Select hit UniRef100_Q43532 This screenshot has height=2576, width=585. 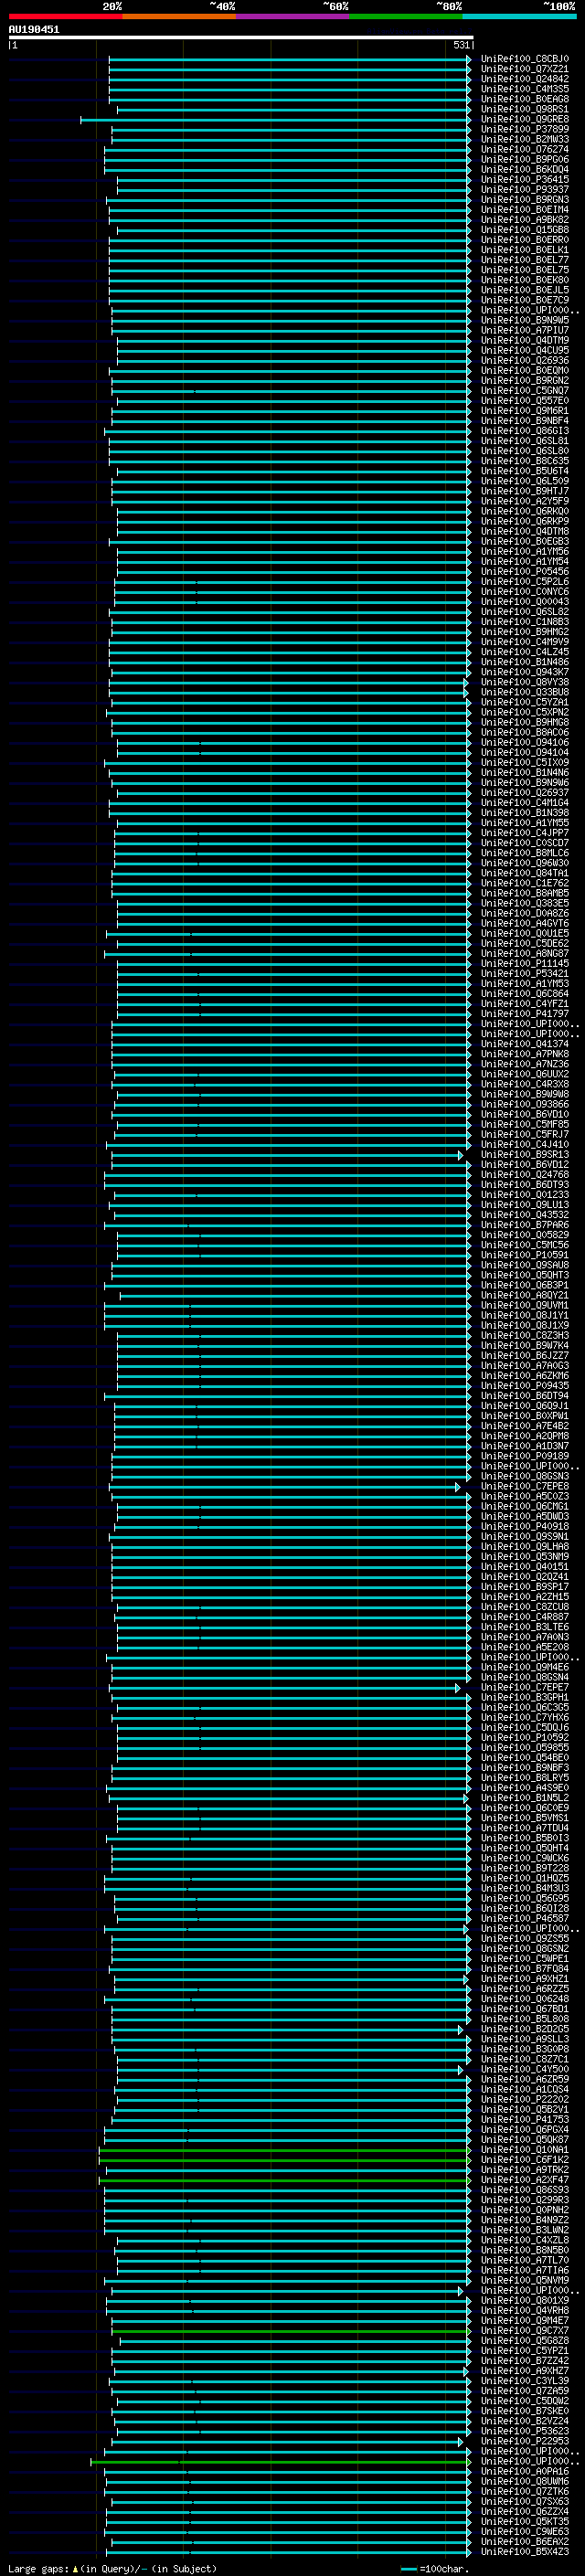point(524,1215)
